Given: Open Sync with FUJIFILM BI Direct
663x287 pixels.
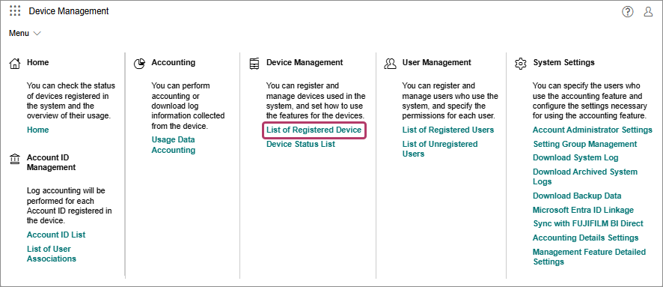Looking at the screenshot, I should pyautogui.click(x=588, y=223).
